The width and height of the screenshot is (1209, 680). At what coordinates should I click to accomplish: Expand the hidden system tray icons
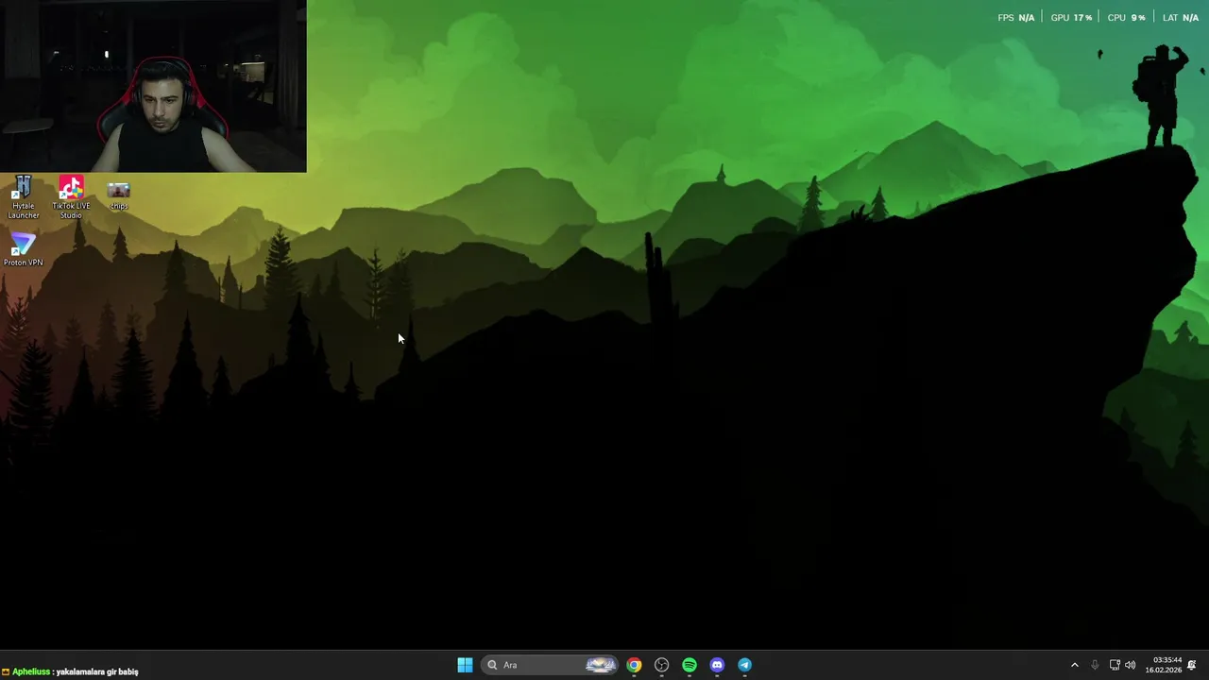(1074, 665)
